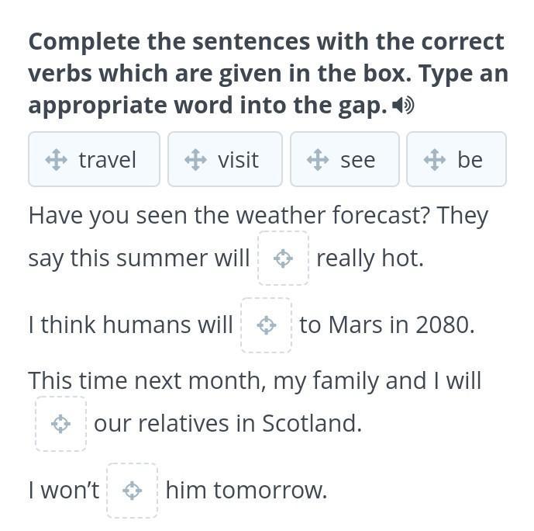
Task: Select the gap before 'him tomorrow'
Action: pyautogui.click(x=133, y=491)
